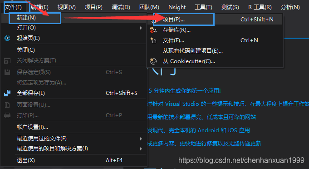
Task: Click the 起始页 start page icon
Action: click(x=7, y=38)
